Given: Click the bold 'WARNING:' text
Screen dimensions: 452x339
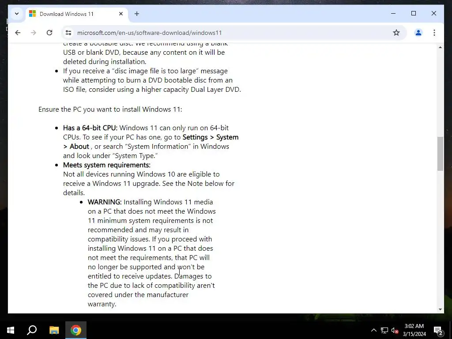Looking at the screenshot, I should (x=105, y=202).
